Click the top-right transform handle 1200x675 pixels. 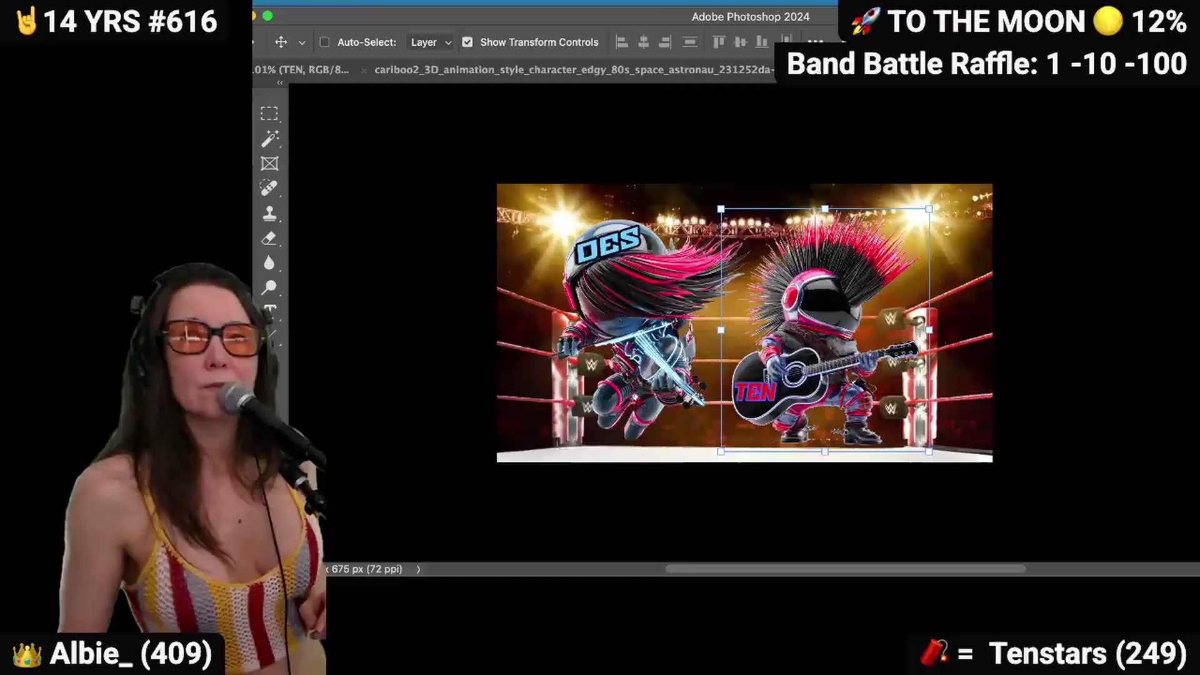click(x=929, y=209)
